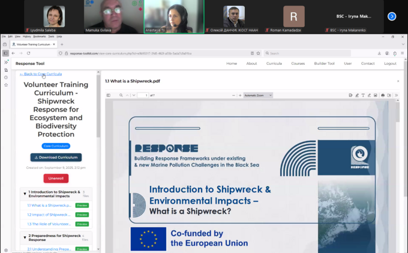Reload the current page
408x253 pixels.
[x=29, y=53]
